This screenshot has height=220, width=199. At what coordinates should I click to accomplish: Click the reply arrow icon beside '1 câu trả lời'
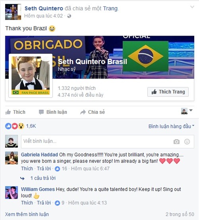tap(22, 178)
